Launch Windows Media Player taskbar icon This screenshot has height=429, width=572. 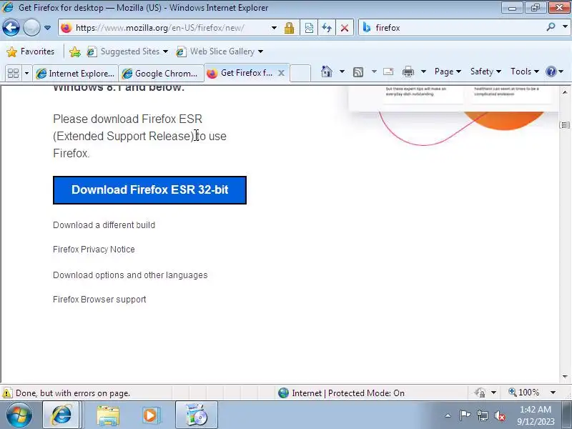pyautogui.click(x=150, y=415)
